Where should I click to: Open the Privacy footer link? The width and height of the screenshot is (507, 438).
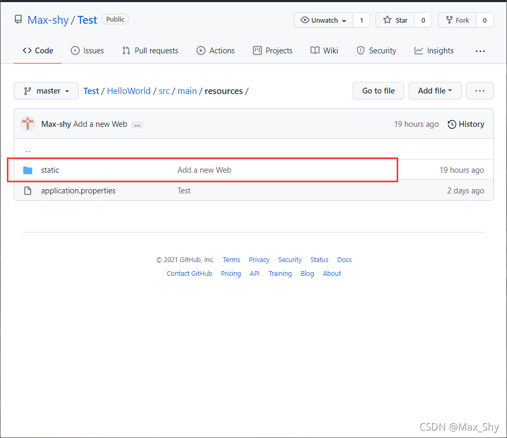point(259,260)
